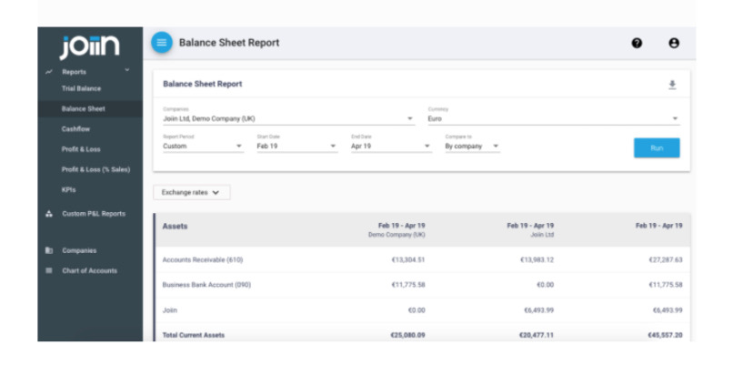Click the Demo Company (UK) column header

pos(397,229)
